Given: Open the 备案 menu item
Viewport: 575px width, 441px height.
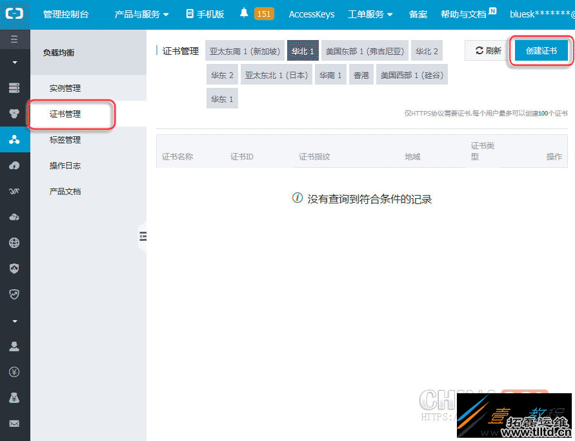Looking at the screenshot, I should click(x=418, y=13).
